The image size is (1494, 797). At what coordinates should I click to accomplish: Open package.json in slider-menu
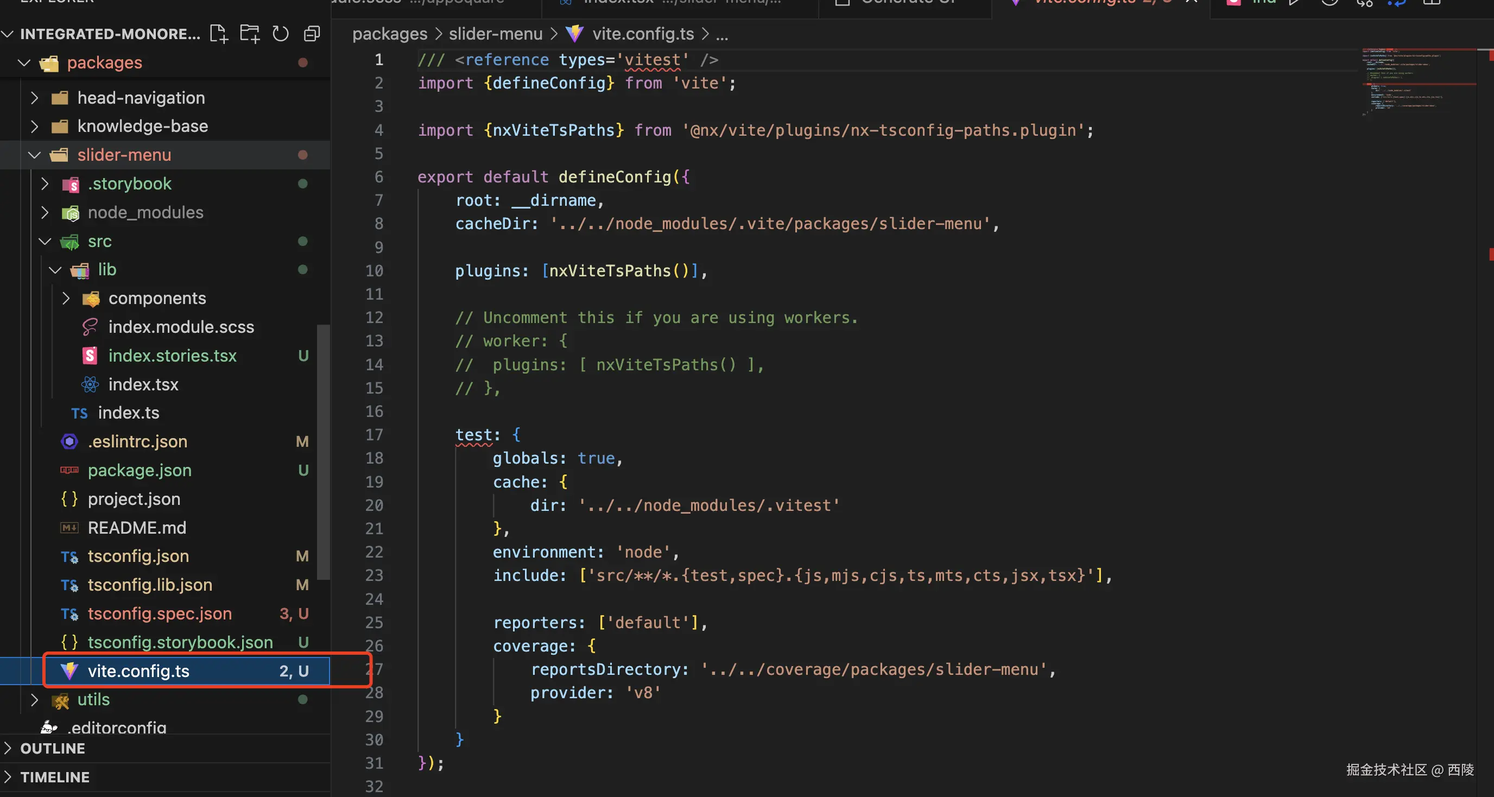pos(139,470)
